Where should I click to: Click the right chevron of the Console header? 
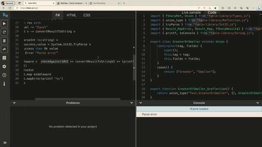coord(257,103)
